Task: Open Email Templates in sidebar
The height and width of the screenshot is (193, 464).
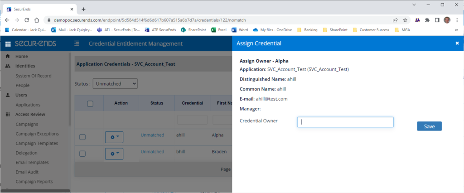Action: (32, 162)
